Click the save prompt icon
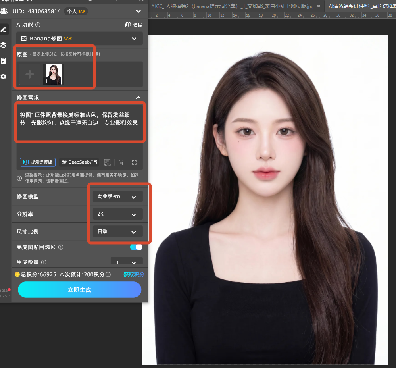 point(108,162)
